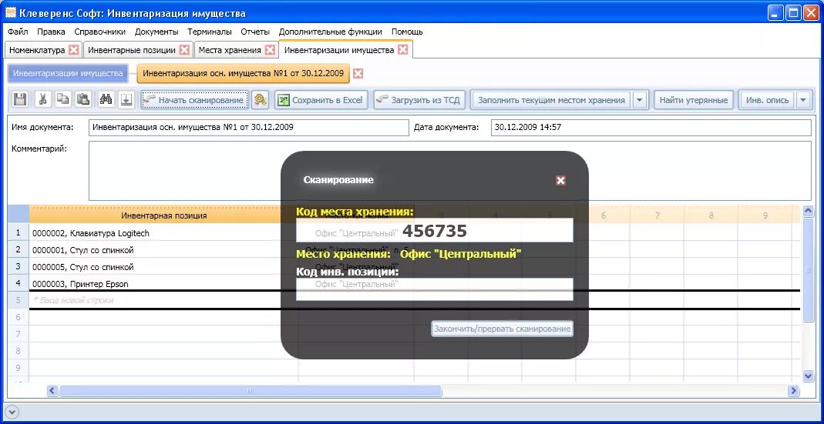Click the Paste clipboard icon
The height and width of the screenshot is (424, 824).
82,100
